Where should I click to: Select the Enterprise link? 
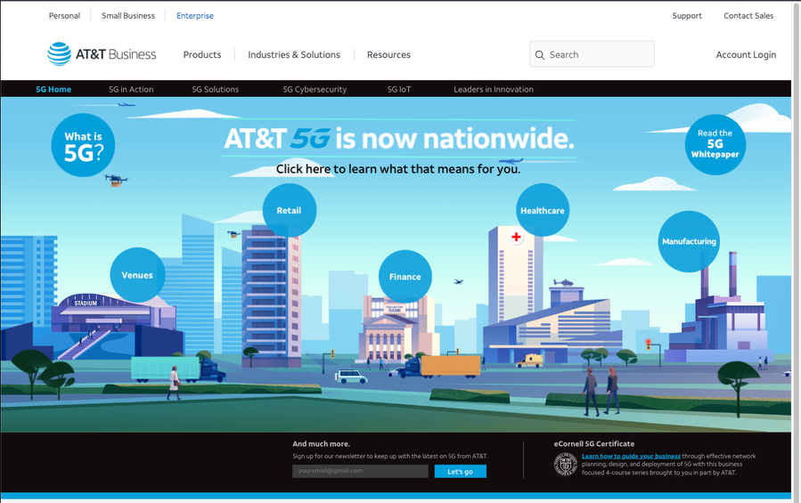click(195, 16)
